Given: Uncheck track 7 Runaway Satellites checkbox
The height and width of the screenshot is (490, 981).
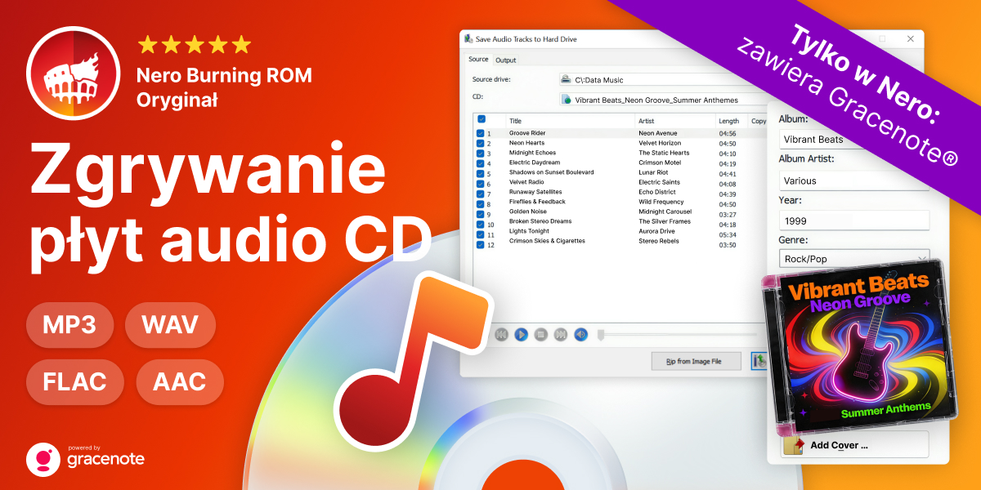Looking at the screenshot, I should (x=480, y=193).
